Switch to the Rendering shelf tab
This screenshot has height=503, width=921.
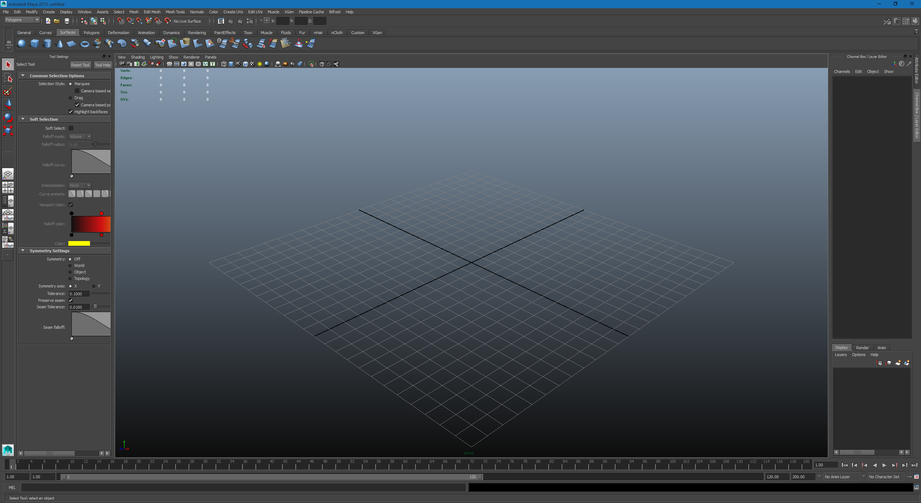[x=197, y=33]
